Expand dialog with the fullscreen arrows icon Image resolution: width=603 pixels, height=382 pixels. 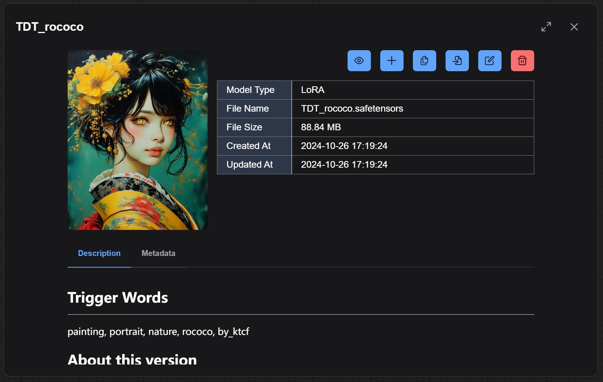[546, 27]
